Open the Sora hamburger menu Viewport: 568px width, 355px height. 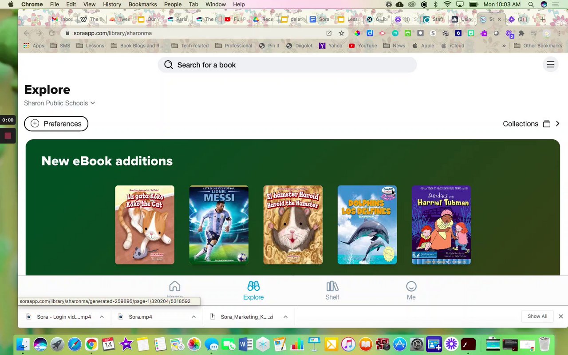point(550,65)
